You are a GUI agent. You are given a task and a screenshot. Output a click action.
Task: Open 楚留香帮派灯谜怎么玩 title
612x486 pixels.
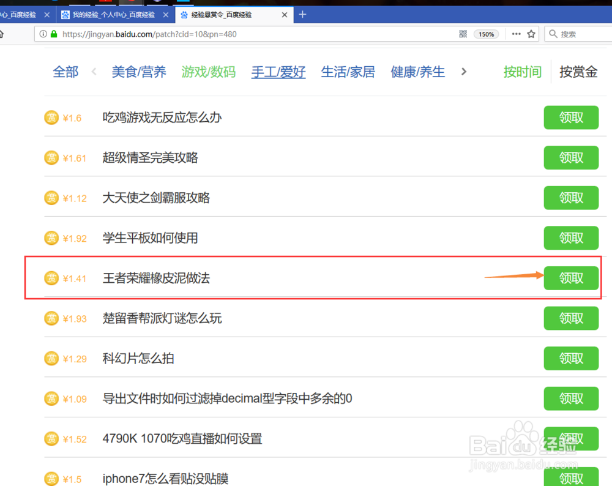[162, 318]
